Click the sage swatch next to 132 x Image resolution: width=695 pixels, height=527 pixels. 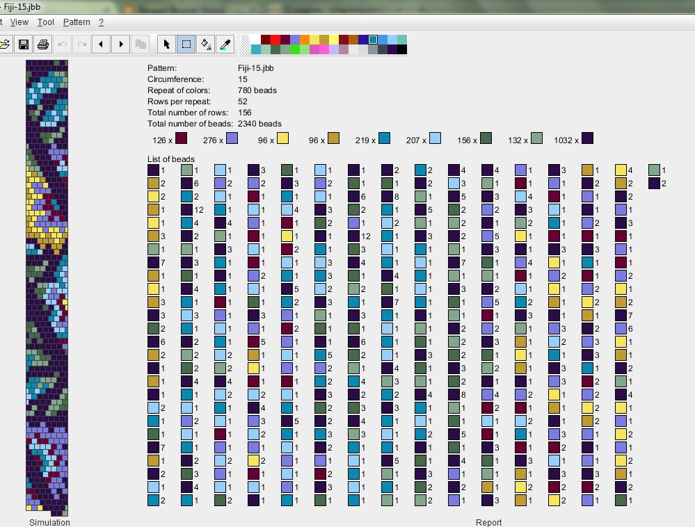tap(537, 138)
